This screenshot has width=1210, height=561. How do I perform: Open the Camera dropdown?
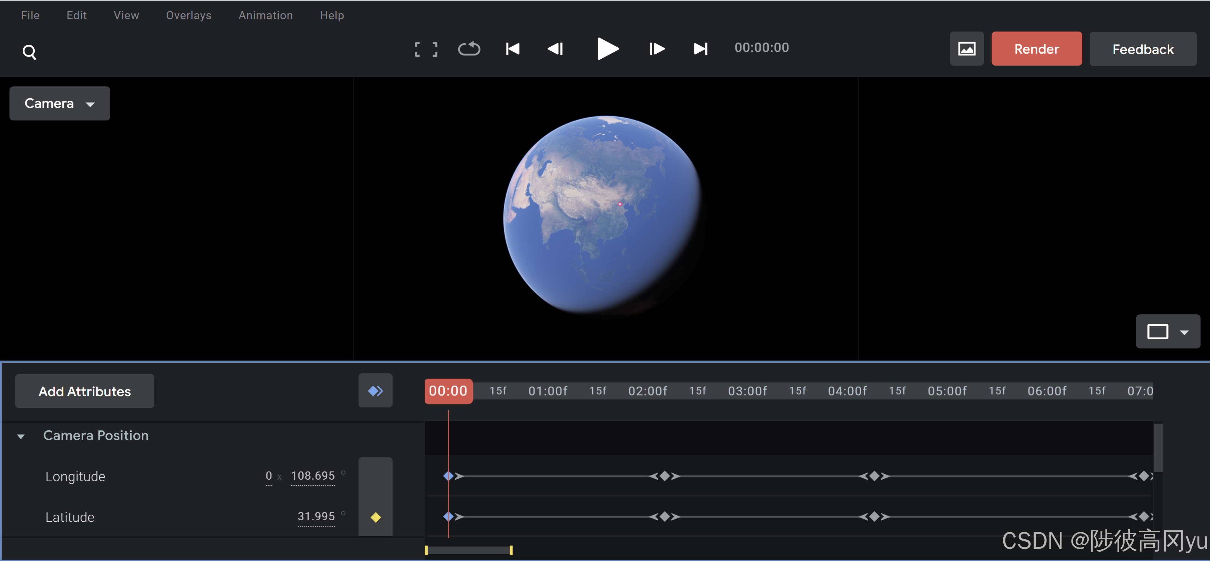tap(60, 103)
